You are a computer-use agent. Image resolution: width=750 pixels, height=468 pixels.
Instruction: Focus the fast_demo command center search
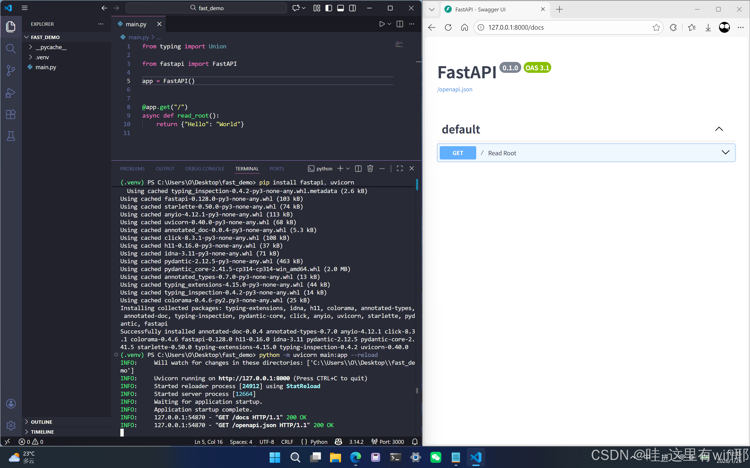pyautogui.click(x=206, y=8)
